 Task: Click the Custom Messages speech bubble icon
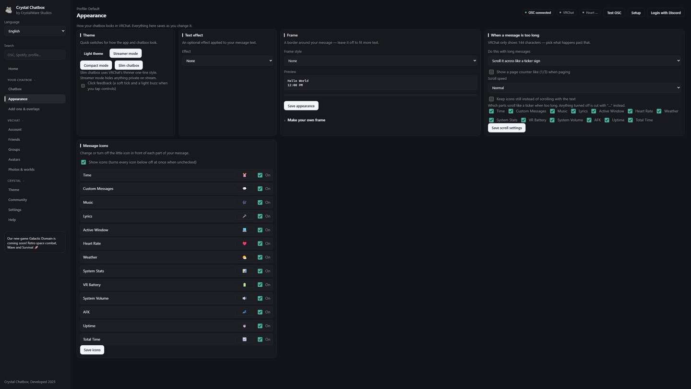pos(244,189)
